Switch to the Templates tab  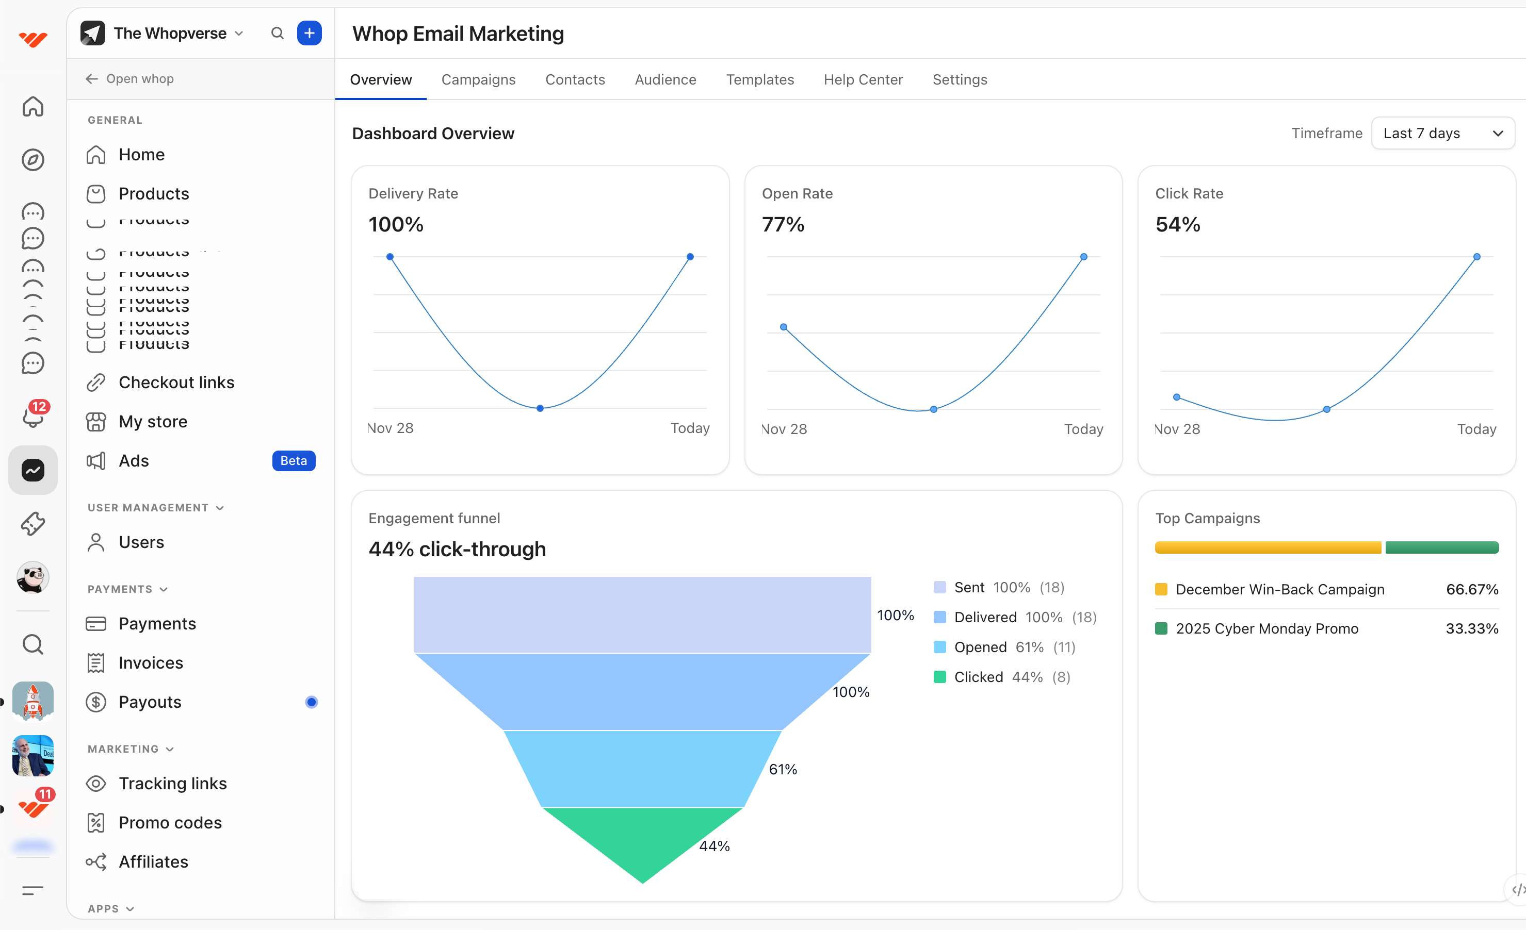pyautogui.click(x=759, y=79)
